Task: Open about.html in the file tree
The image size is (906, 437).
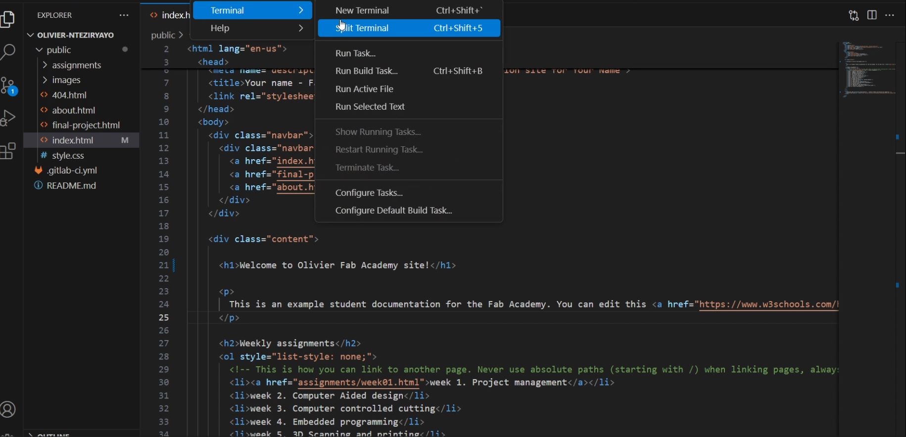Action: (73, 110)
